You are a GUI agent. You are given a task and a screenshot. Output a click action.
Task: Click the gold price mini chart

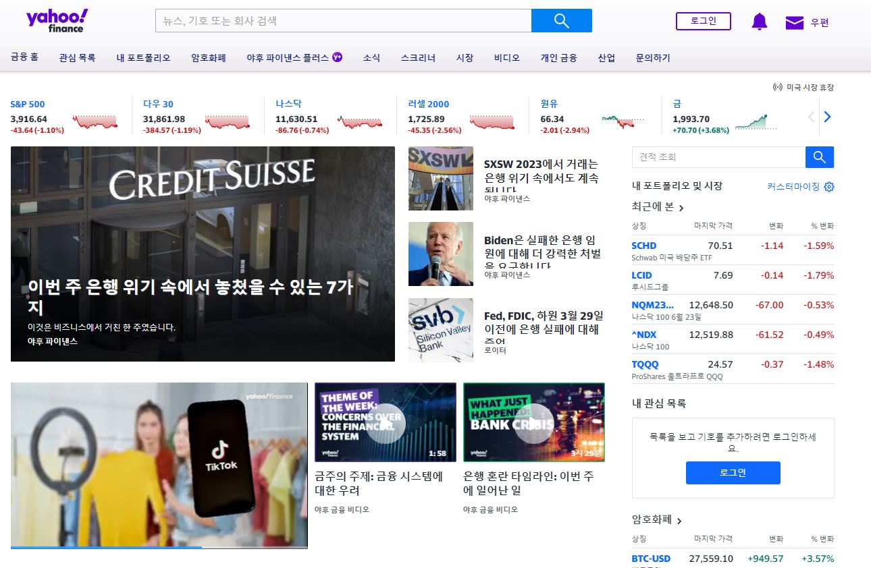point(756,122)
